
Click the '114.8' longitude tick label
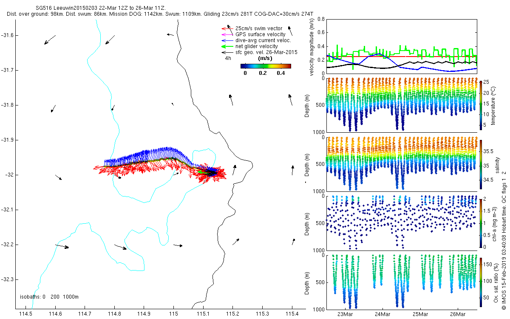click(x=115, y=314)
